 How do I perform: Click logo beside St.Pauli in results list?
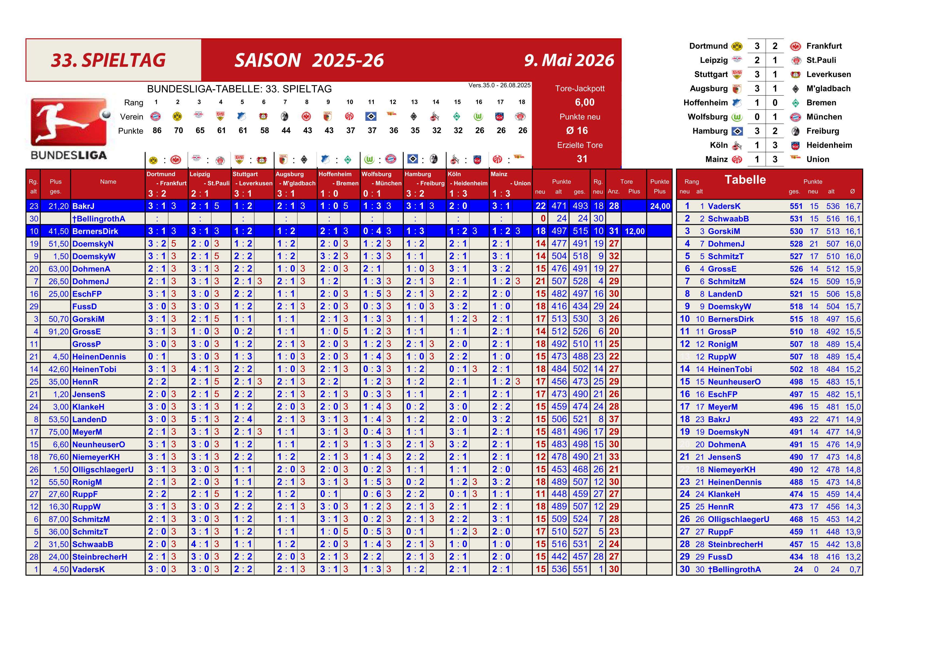(796, 60)
